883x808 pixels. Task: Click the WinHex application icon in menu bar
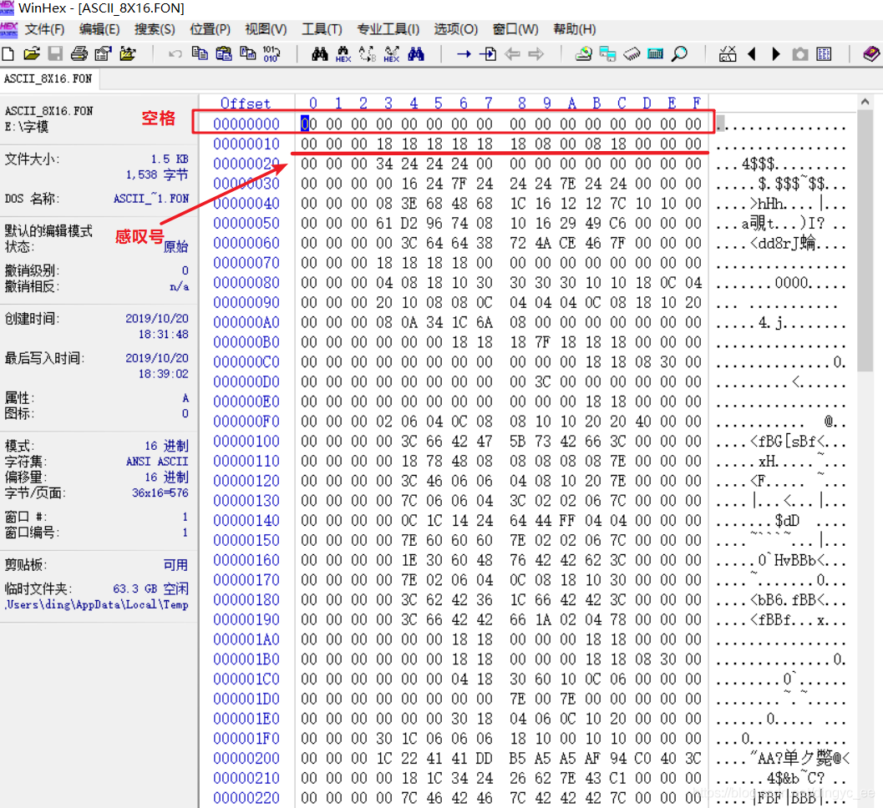9,29
